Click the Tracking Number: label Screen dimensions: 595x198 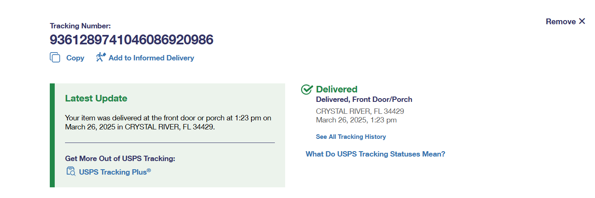tap(80, 26)
